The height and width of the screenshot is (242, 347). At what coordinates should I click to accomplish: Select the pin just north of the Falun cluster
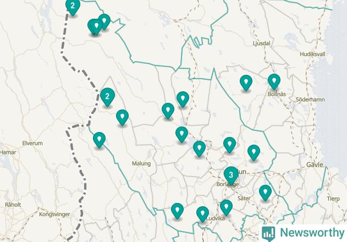click(x=229, y=145)
